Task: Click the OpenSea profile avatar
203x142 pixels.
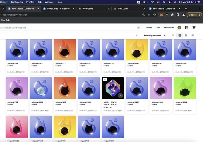Action: 179,27
